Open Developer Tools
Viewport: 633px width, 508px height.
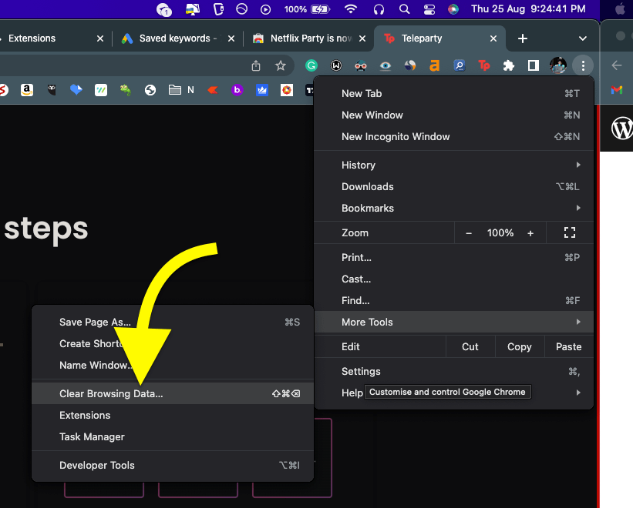[x=96, y=465]
